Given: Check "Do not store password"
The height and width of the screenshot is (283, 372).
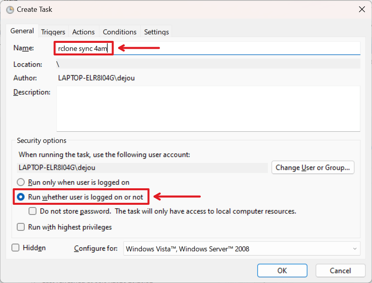Looking at the screenshot, I should point(32,211).
